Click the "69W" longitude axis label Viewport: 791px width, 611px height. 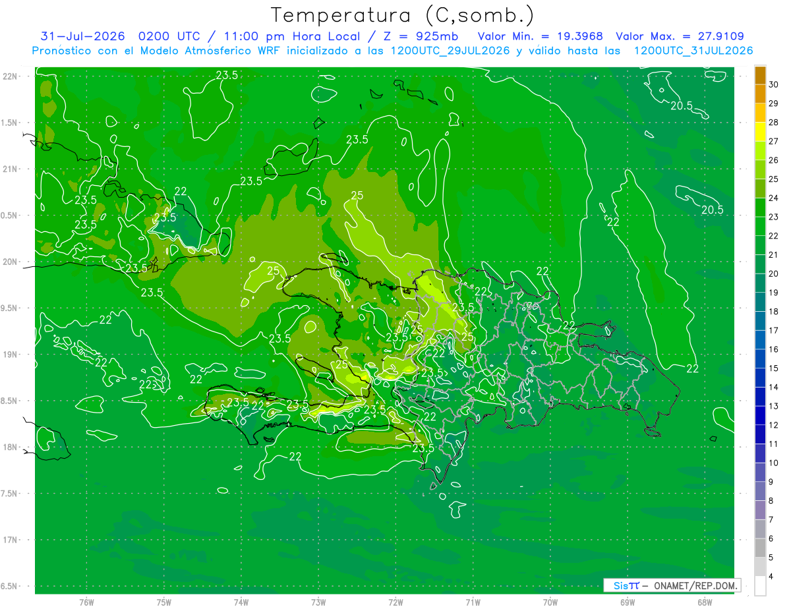[x=628, y=602]
